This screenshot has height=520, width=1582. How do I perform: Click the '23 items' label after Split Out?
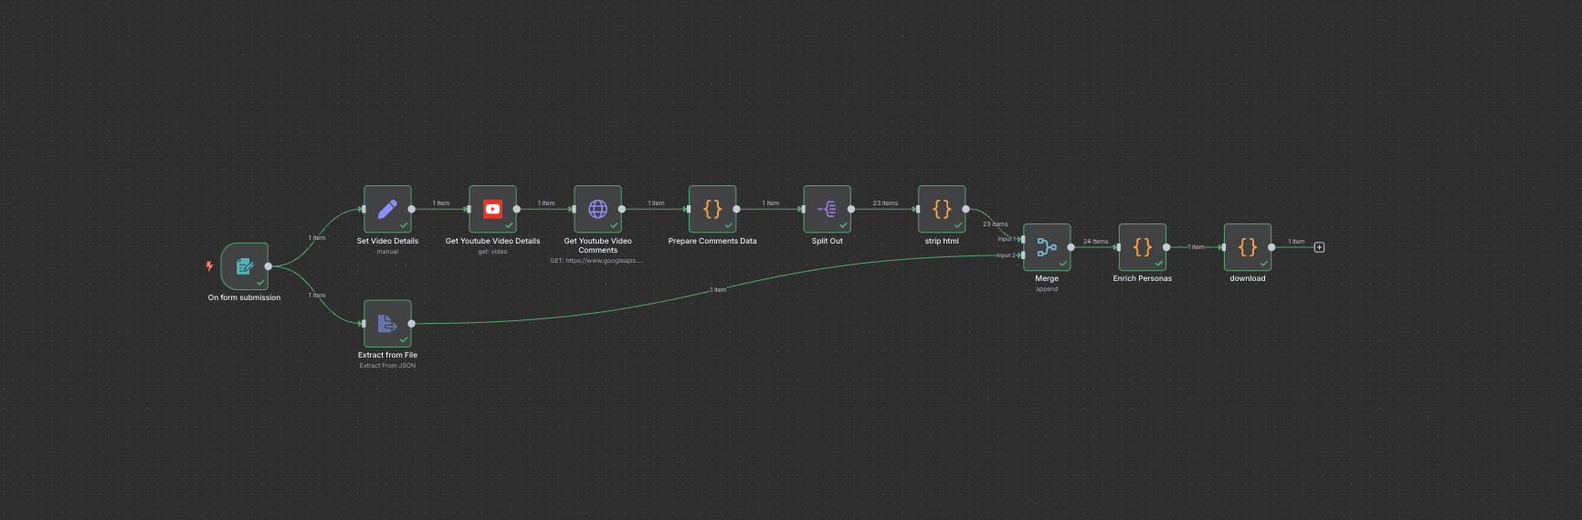885,203
